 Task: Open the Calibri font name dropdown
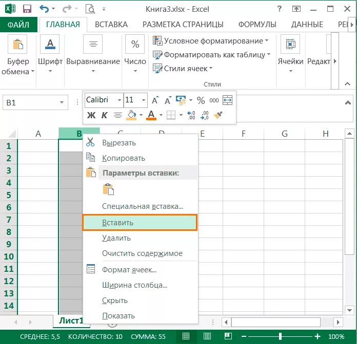120,100
